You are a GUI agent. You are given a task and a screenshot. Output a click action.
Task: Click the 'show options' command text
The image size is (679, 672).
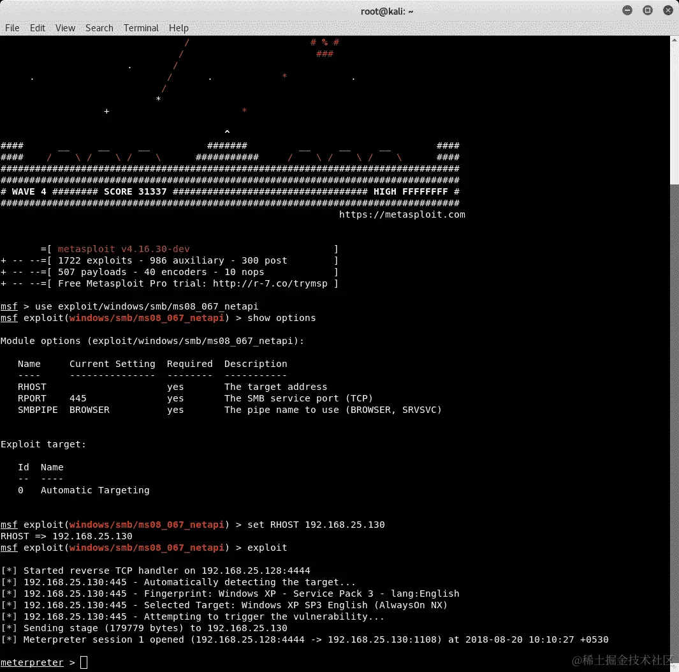(281, 318)
